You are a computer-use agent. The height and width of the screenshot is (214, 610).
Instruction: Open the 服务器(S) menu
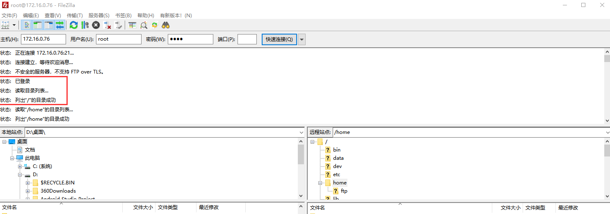tap(99, 15)
